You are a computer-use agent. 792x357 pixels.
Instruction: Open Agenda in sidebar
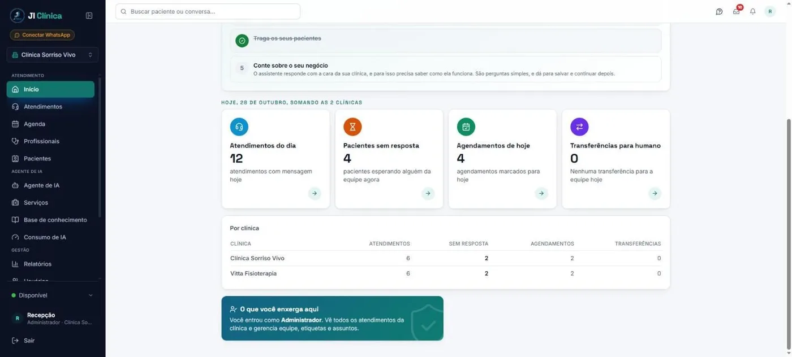[x=50, y=124]
